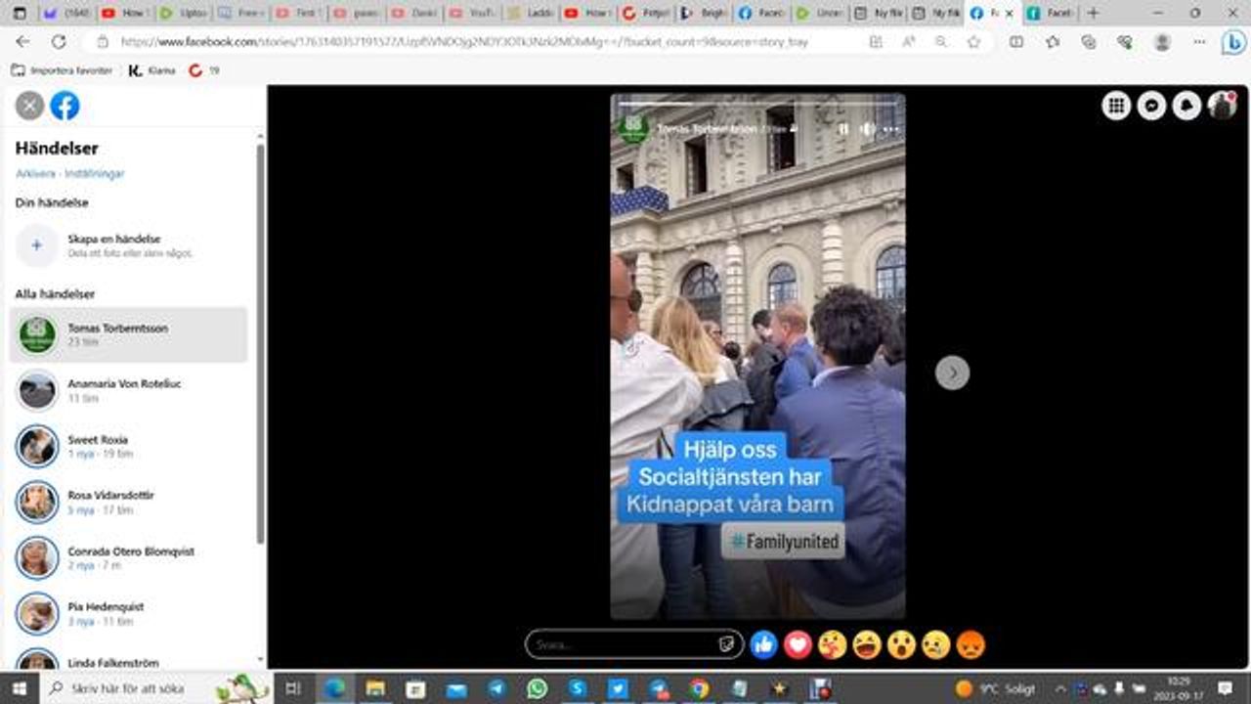1251x704 pixels.
Task: Go to the next story arrow
Action: point(952,373)
